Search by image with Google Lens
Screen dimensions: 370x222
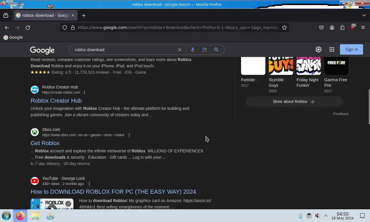(204, 50)
